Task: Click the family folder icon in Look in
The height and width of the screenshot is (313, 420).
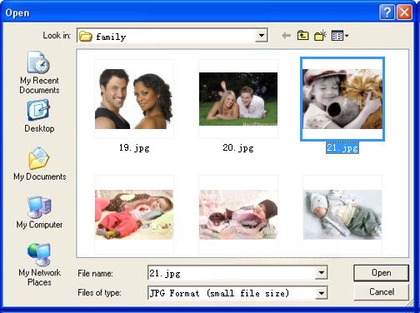Action: (x=86, y=36)
